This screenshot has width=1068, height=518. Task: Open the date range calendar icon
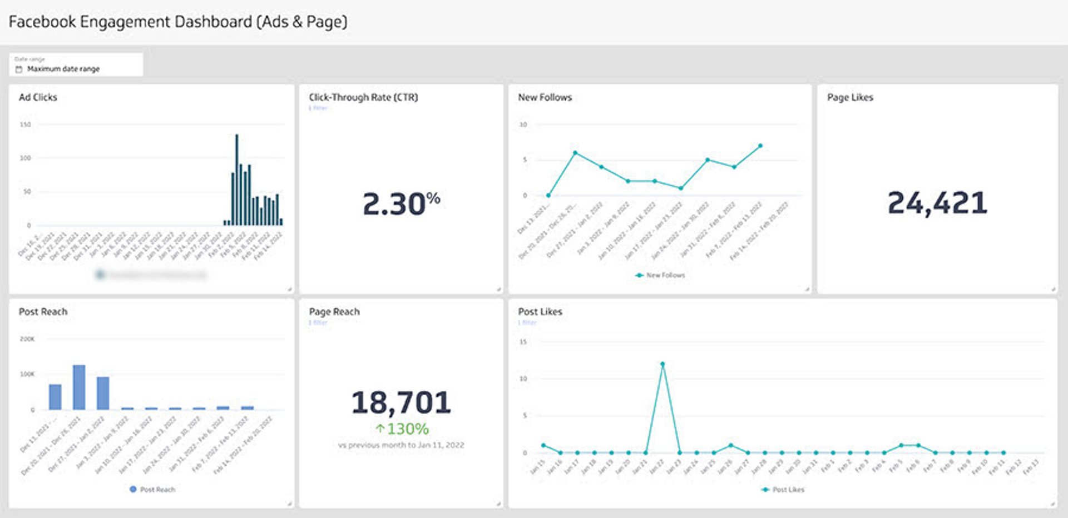(18, 69)
